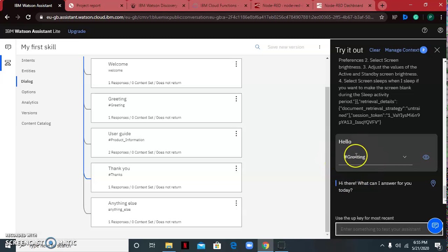Click the Upgrade link
This screenshot has height=252, width=448.
77,31
